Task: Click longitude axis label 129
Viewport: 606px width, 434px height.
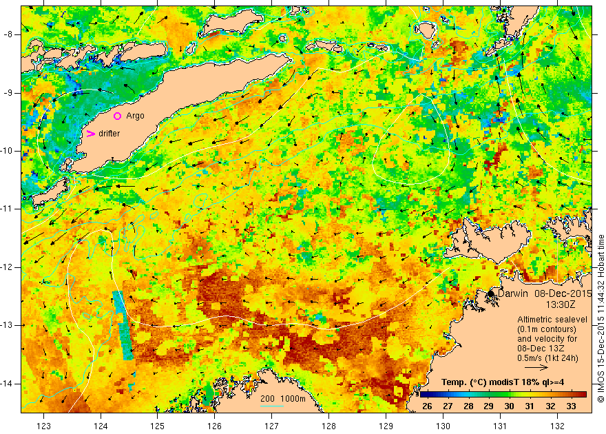Action: tap(386, 426)
